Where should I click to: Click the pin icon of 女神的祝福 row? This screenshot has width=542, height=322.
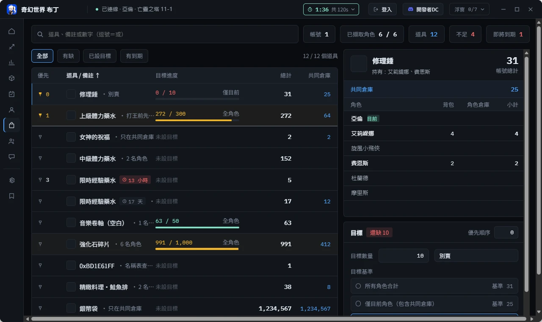(x=40, y=137)
